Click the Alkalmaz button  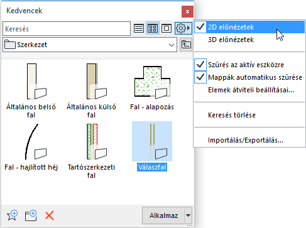tap(163, 215)
